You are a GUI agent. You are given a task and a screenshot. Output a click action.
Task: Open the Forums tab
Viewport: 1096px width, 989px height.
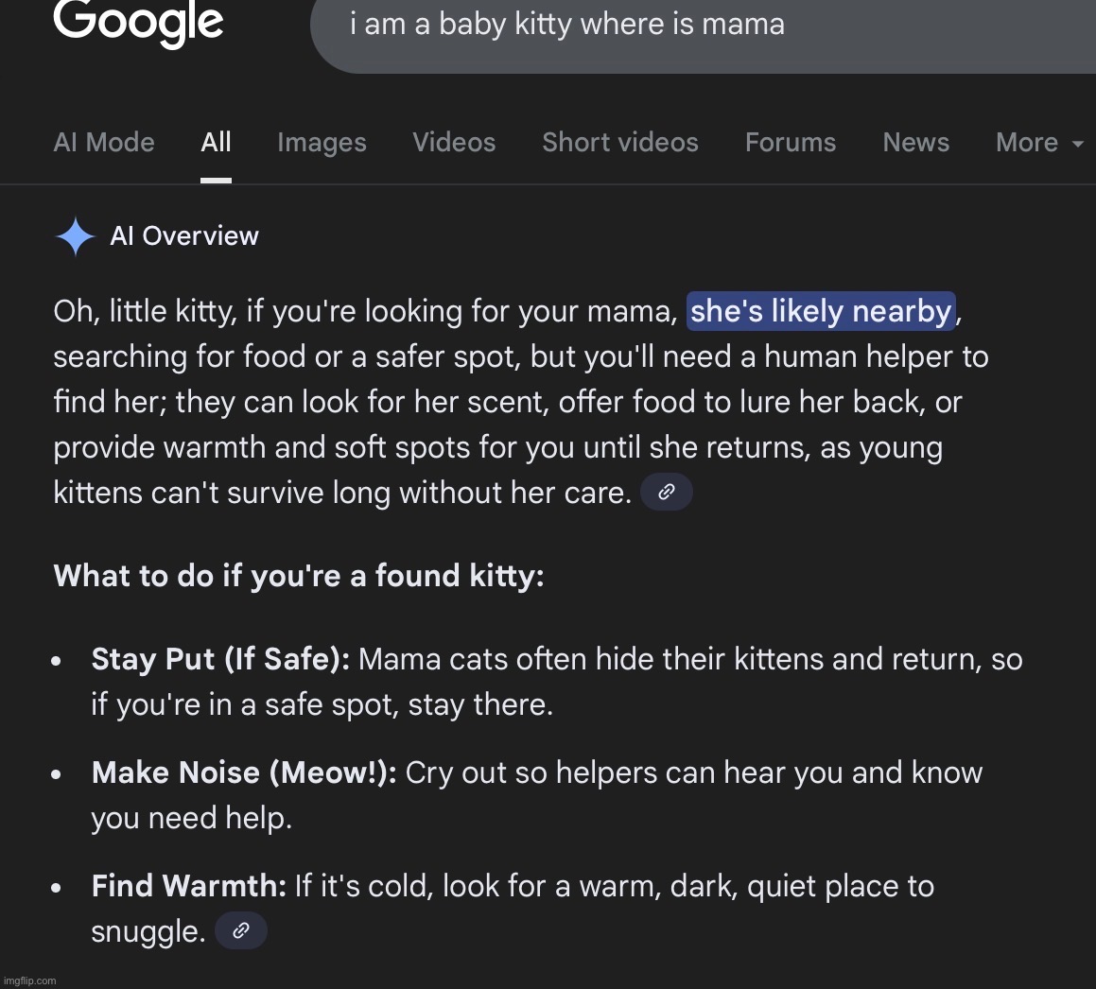(x=791, y=143)
